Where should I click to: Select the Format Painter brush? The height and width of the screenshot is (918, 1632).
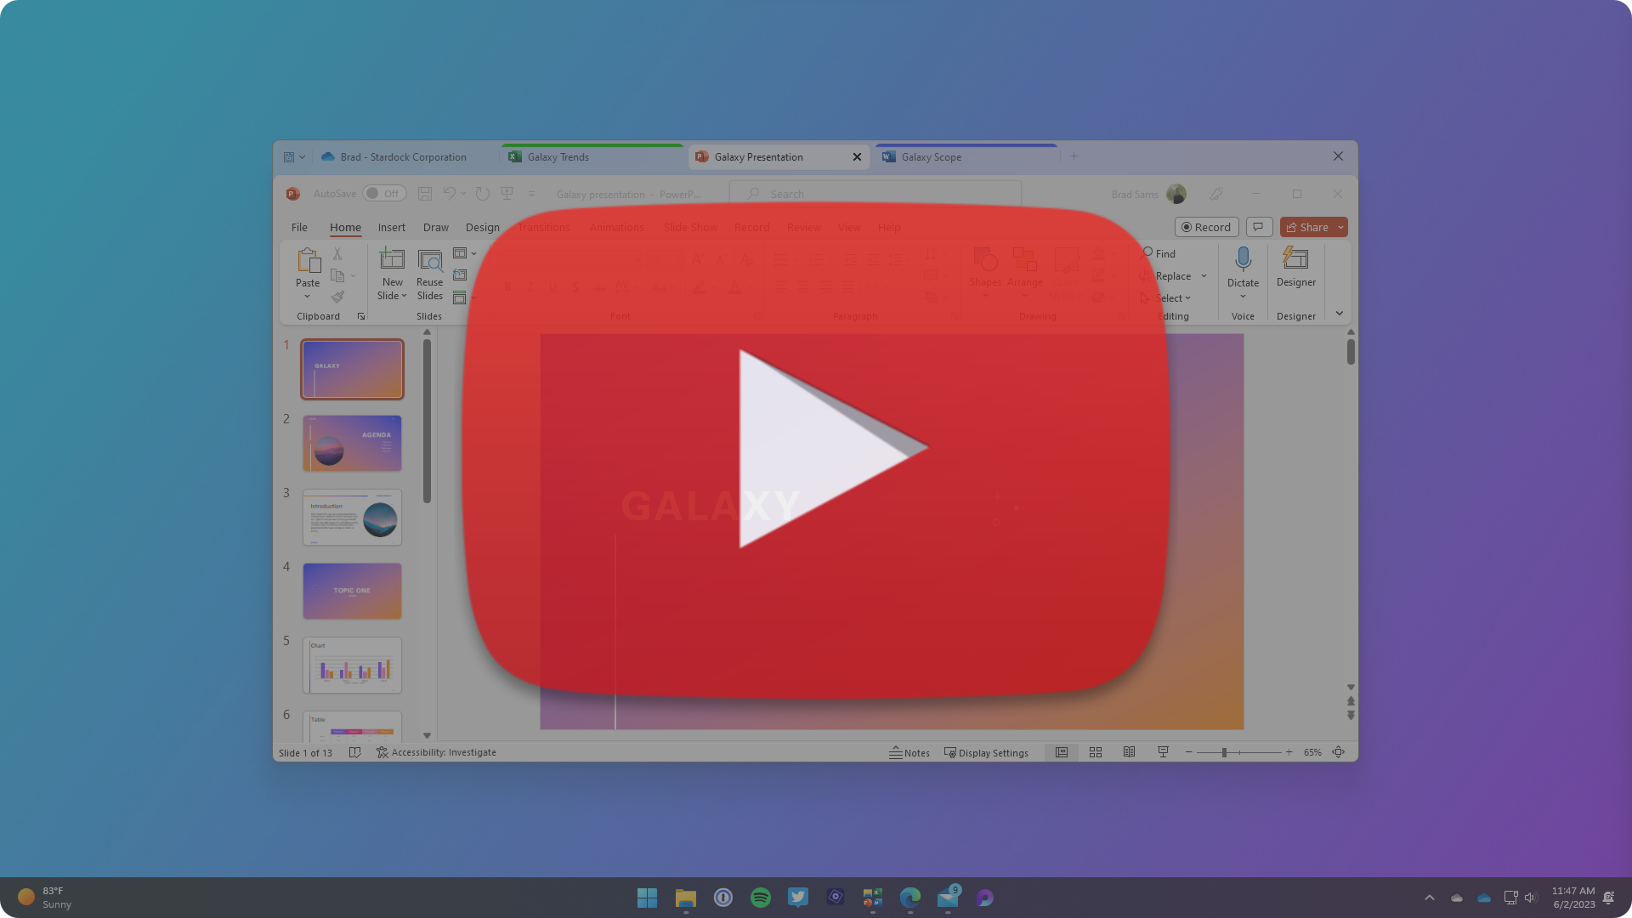click(x=337, y=297)
